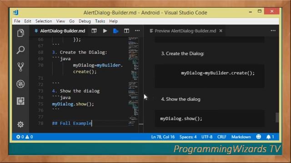Viewport: 291px width, 163px height.
Task: Open the Debug menu
Action: (85, 21)
